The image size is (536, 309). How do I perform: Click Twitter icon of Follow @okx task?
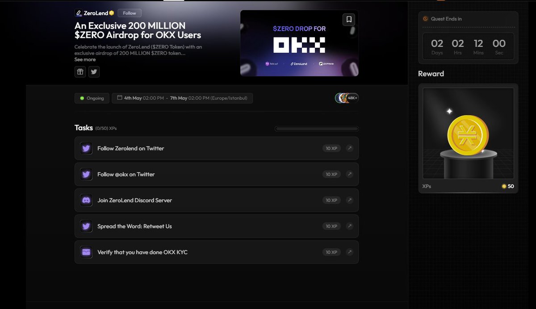coord(86,174)
